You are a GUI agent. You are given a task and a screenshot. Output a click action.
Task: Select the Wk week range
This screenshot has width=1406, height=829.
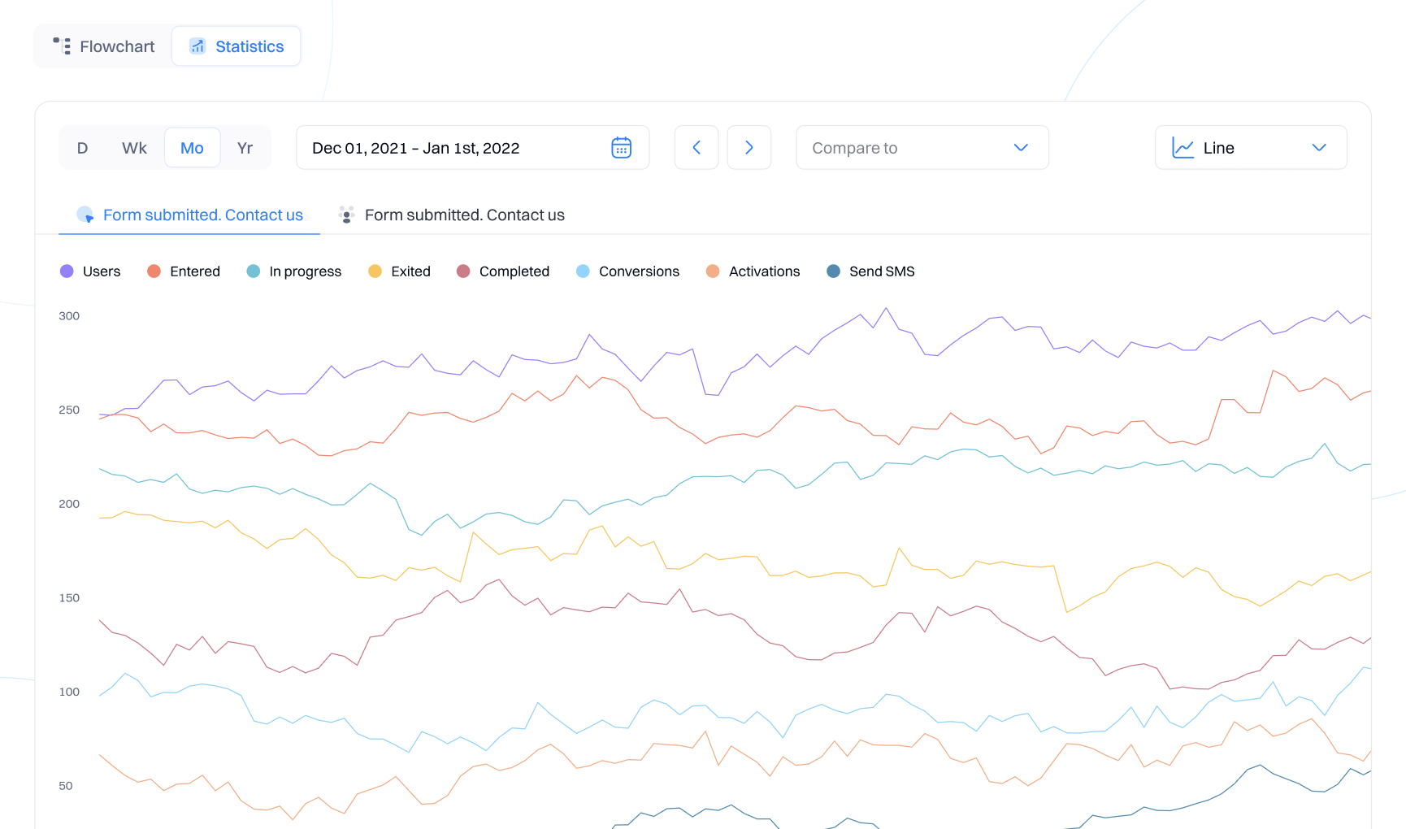(134, 148)
